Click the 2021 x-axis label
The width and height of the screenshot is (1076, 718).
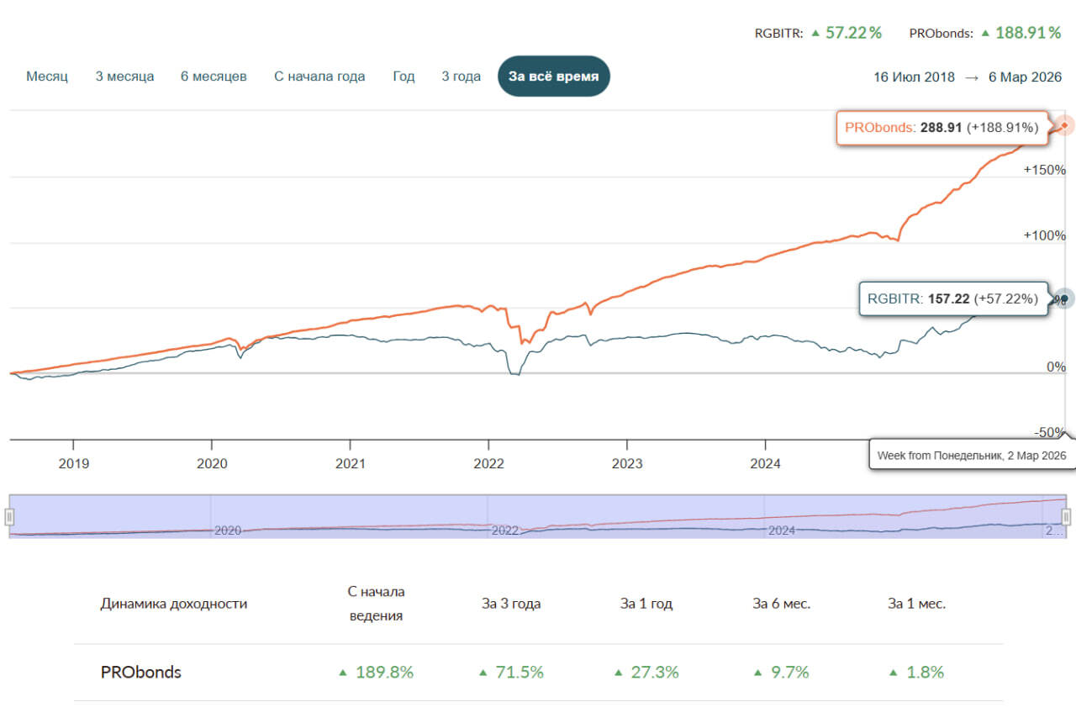[x=350, y=463]
